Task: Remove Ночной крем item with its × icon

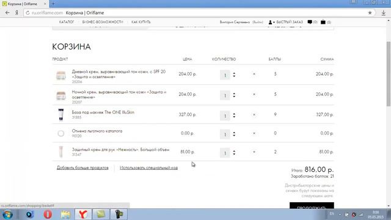Action: [254, 95]
